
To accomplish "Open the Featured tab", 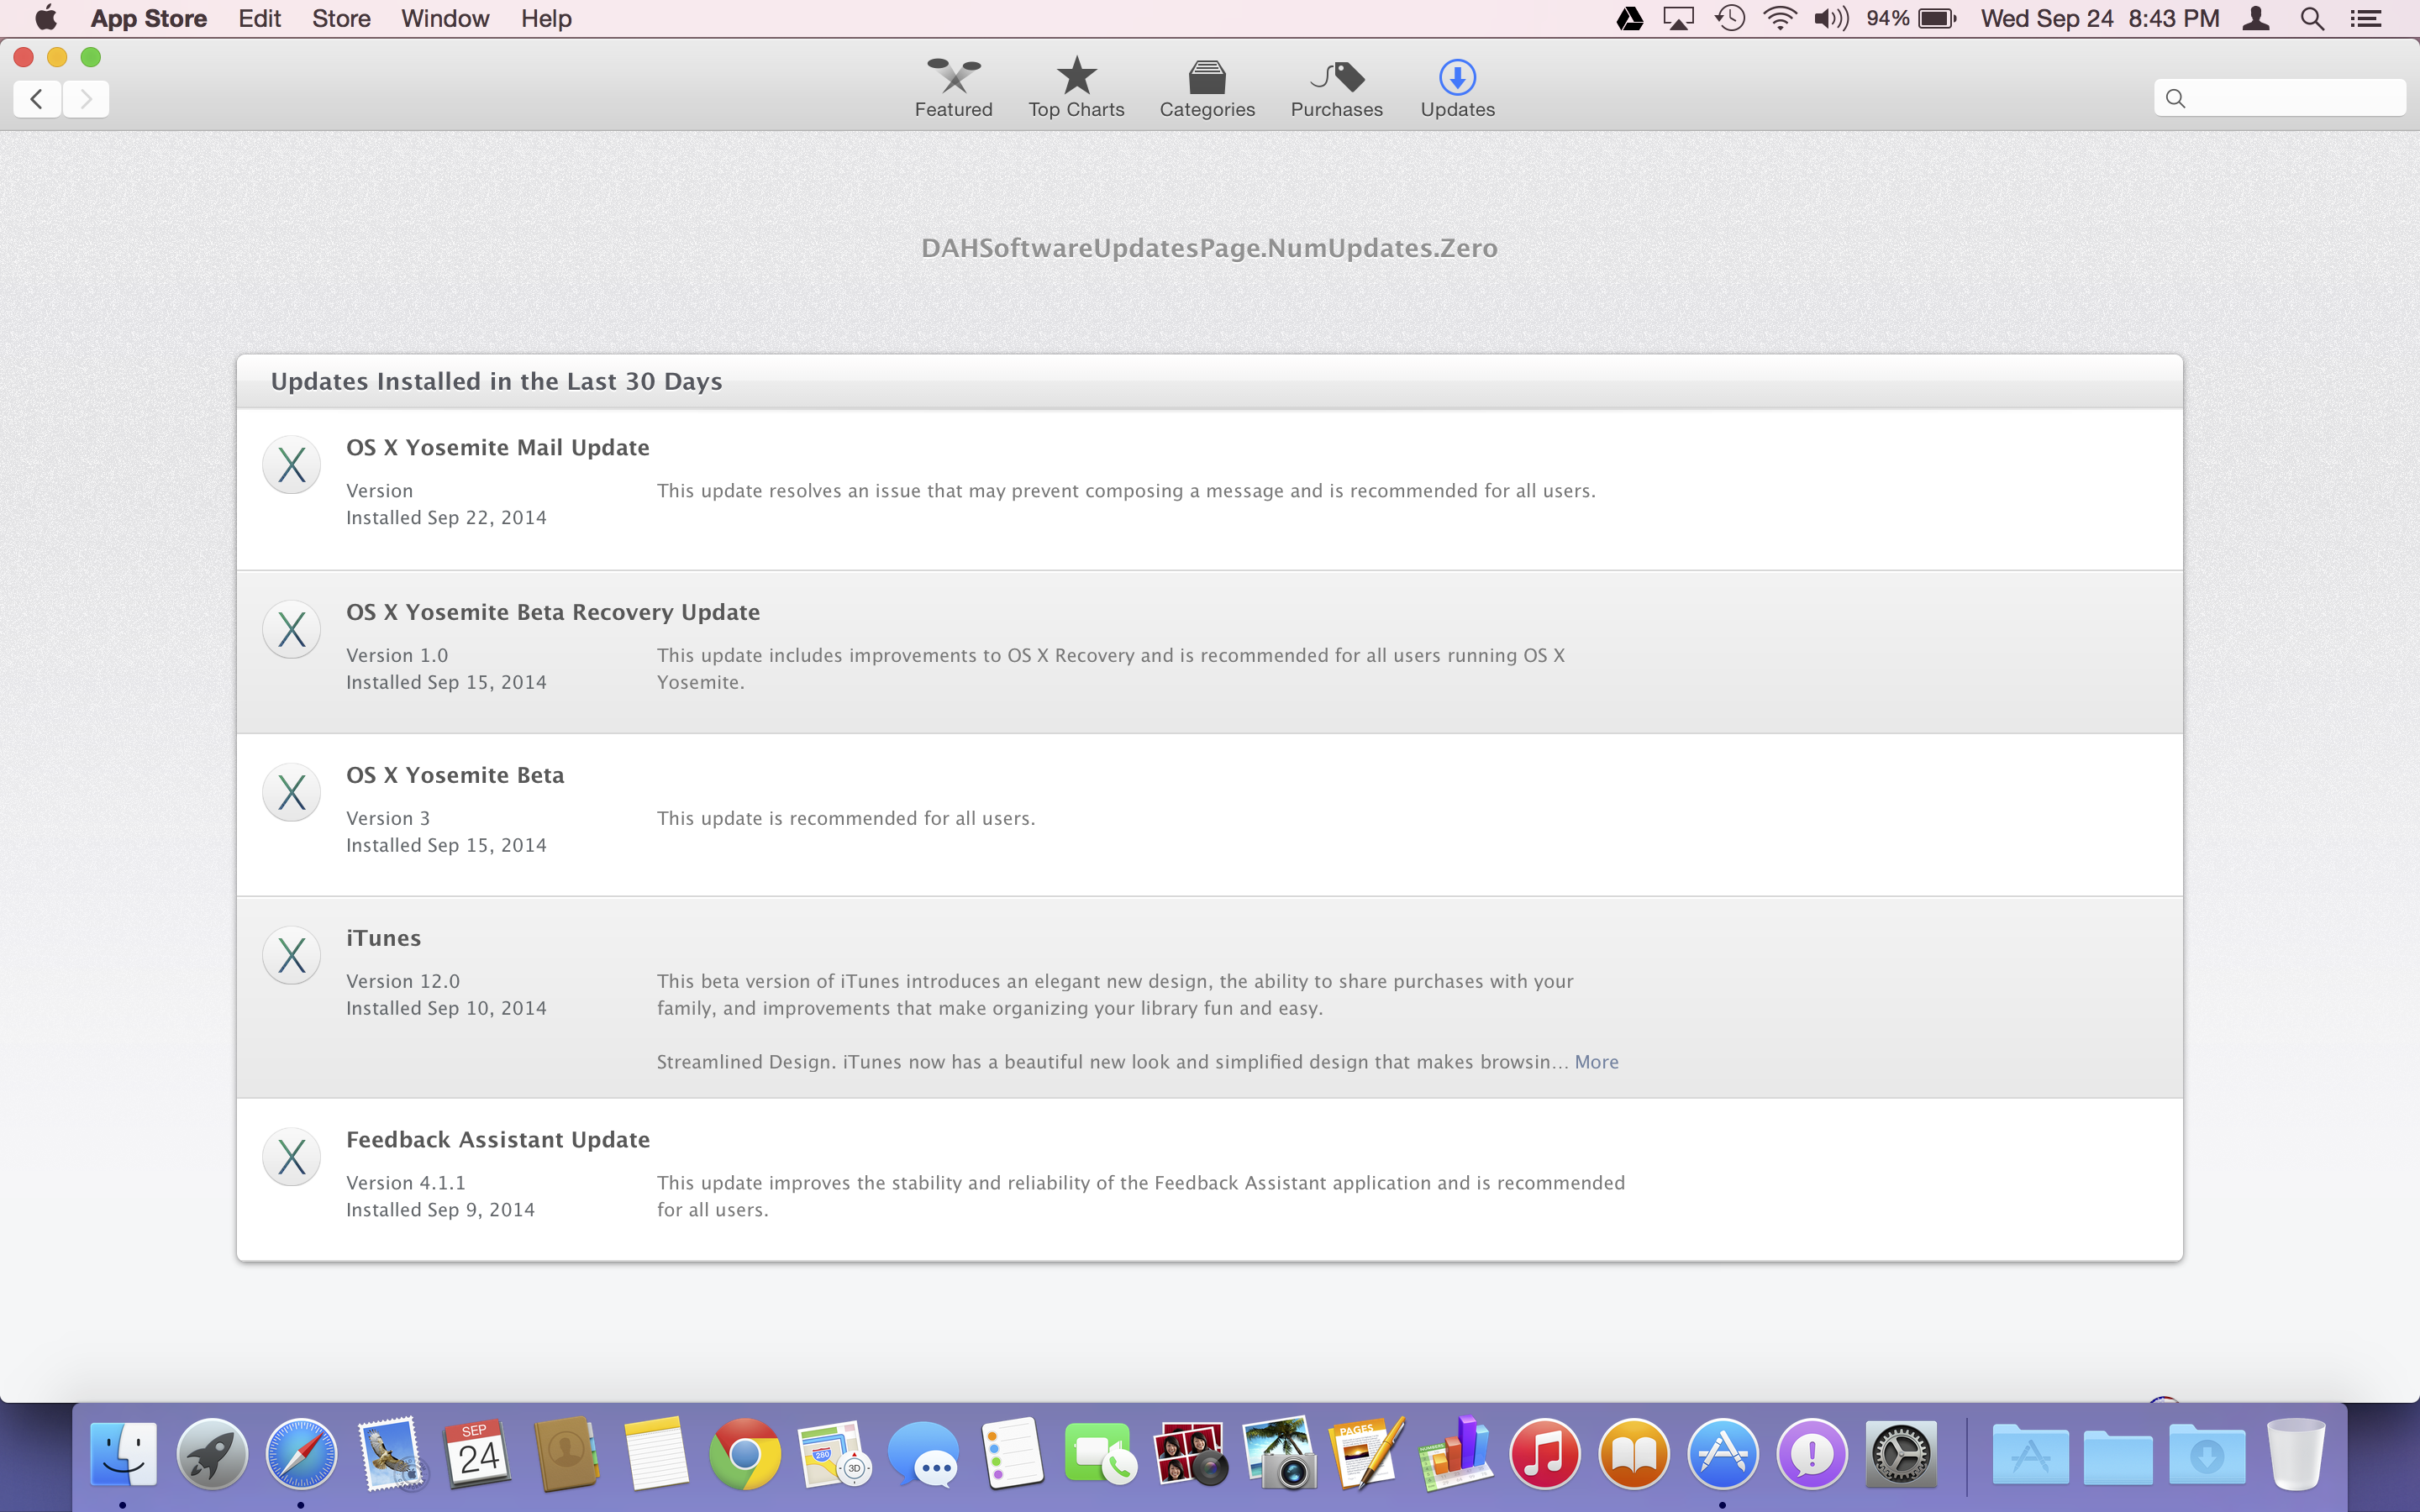I will [953, 88].
